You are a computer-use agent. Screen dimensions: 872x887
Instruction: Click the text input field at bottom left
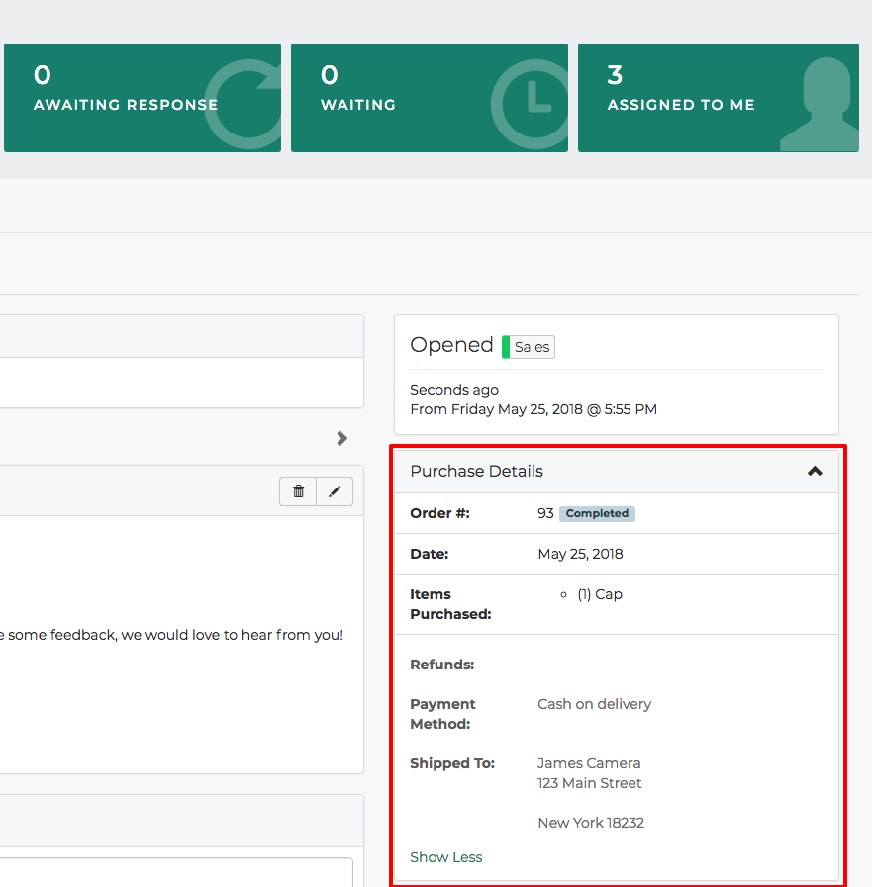coord(168,877)
